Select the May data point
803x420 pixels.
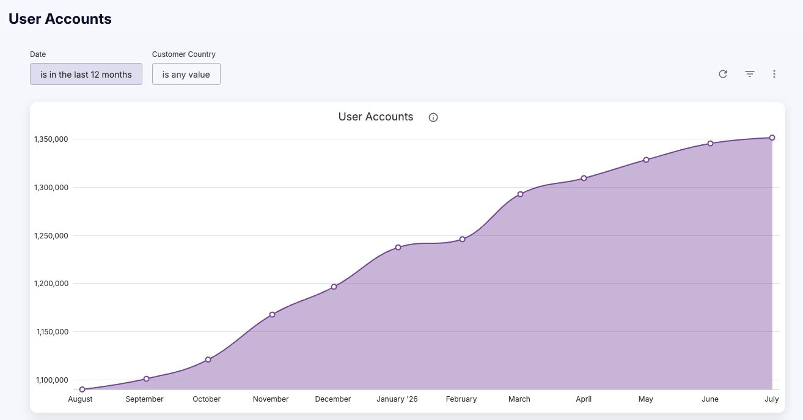coord(646,160)
